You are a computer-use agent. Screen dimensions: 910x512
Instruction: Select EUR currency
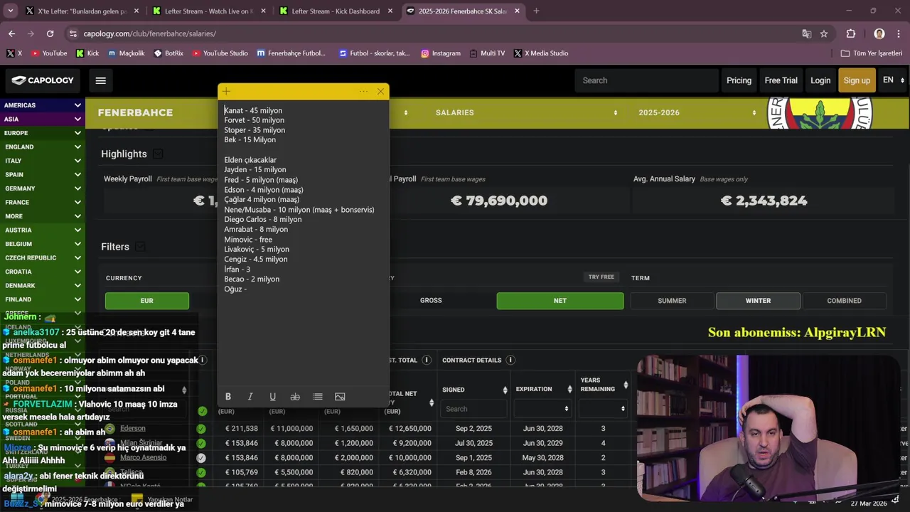tap(147, 301)
